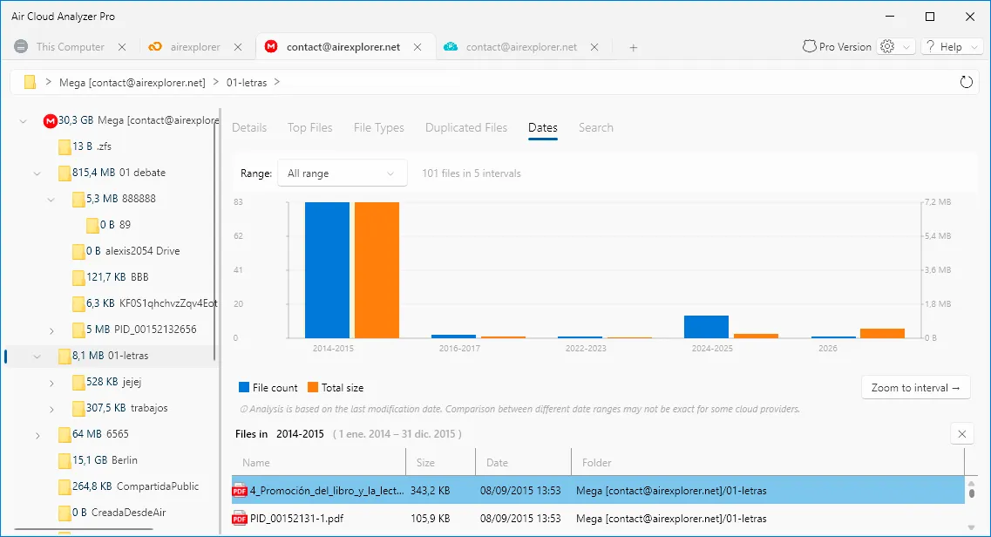
Task: Close the active Mega contact@airexplorer.net tab
Action: (417, 47)
